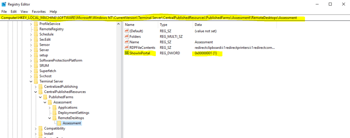Select the setup folder icon
Viewport: 350px width, 138px height.
(x=36, y=55)
